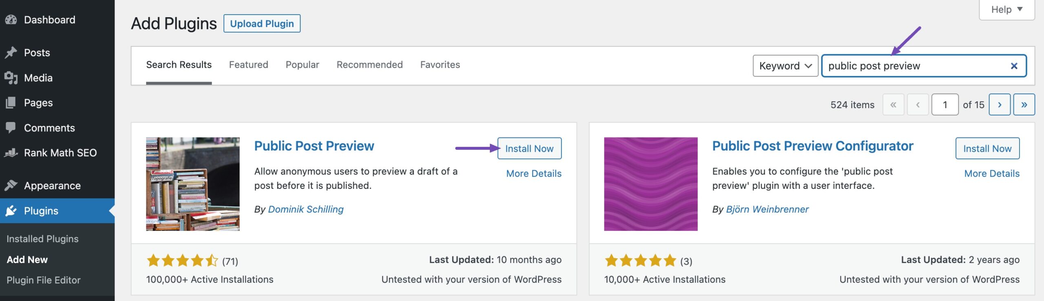Expand the Help dropdown tab

1007,9
